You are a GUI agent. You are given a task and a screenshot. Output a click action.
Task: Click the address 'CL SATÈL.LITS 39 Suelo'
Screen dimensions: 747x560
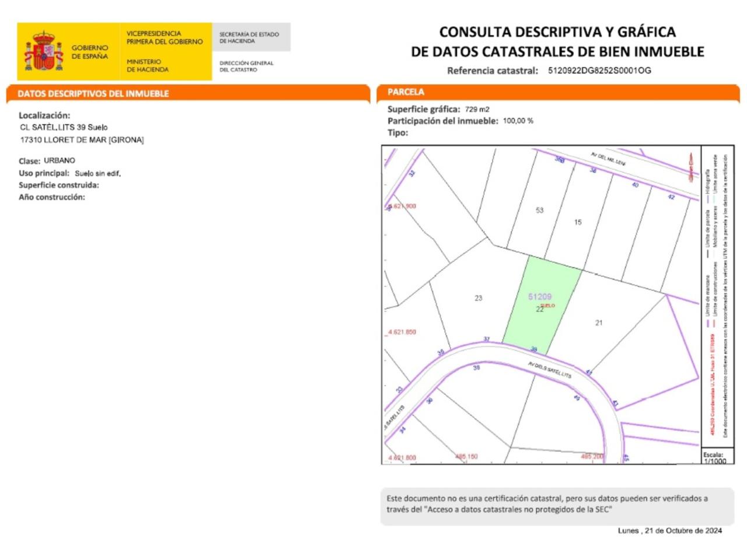click(64, 127)
